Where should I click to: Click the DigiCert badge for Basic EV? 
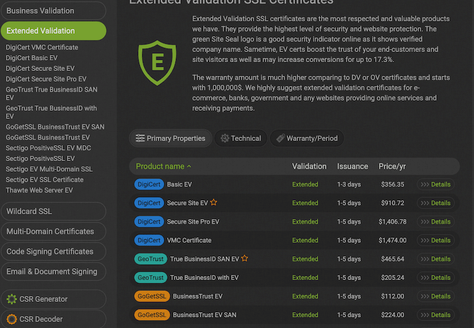(x=149, y=184)
